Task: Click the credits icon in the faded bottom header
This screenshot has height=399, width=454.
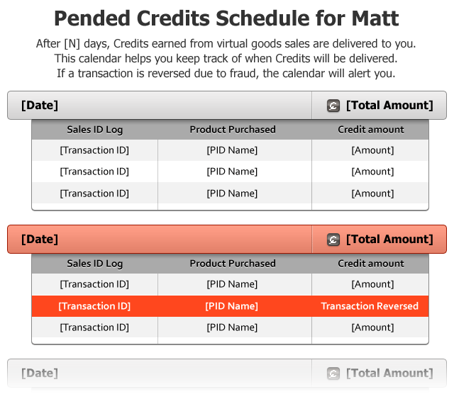Action: 333,373
